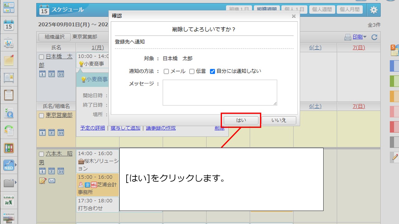Switch to 個人週間 view tab

coord(322,9)
